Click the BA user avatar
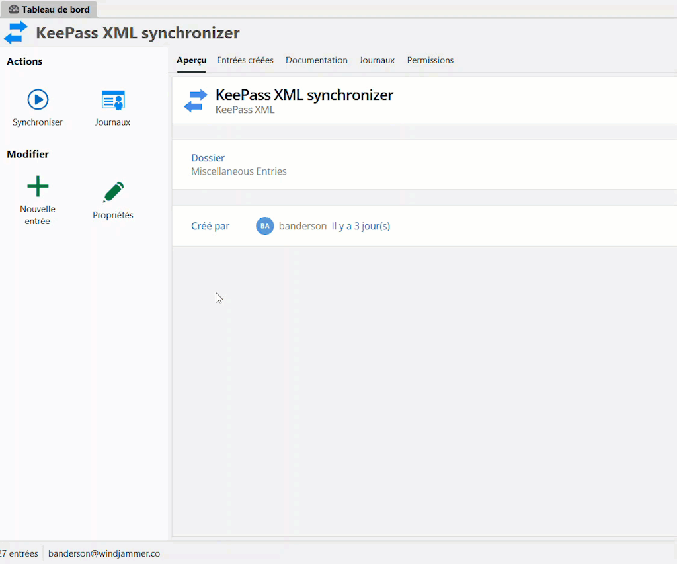Viewport: 677px width, 564px height. (264, 226)
